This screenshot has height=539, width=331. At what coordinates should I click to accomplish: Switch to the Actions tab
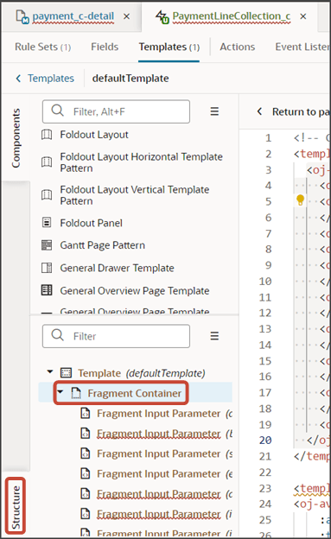click(x=238, y=47)
